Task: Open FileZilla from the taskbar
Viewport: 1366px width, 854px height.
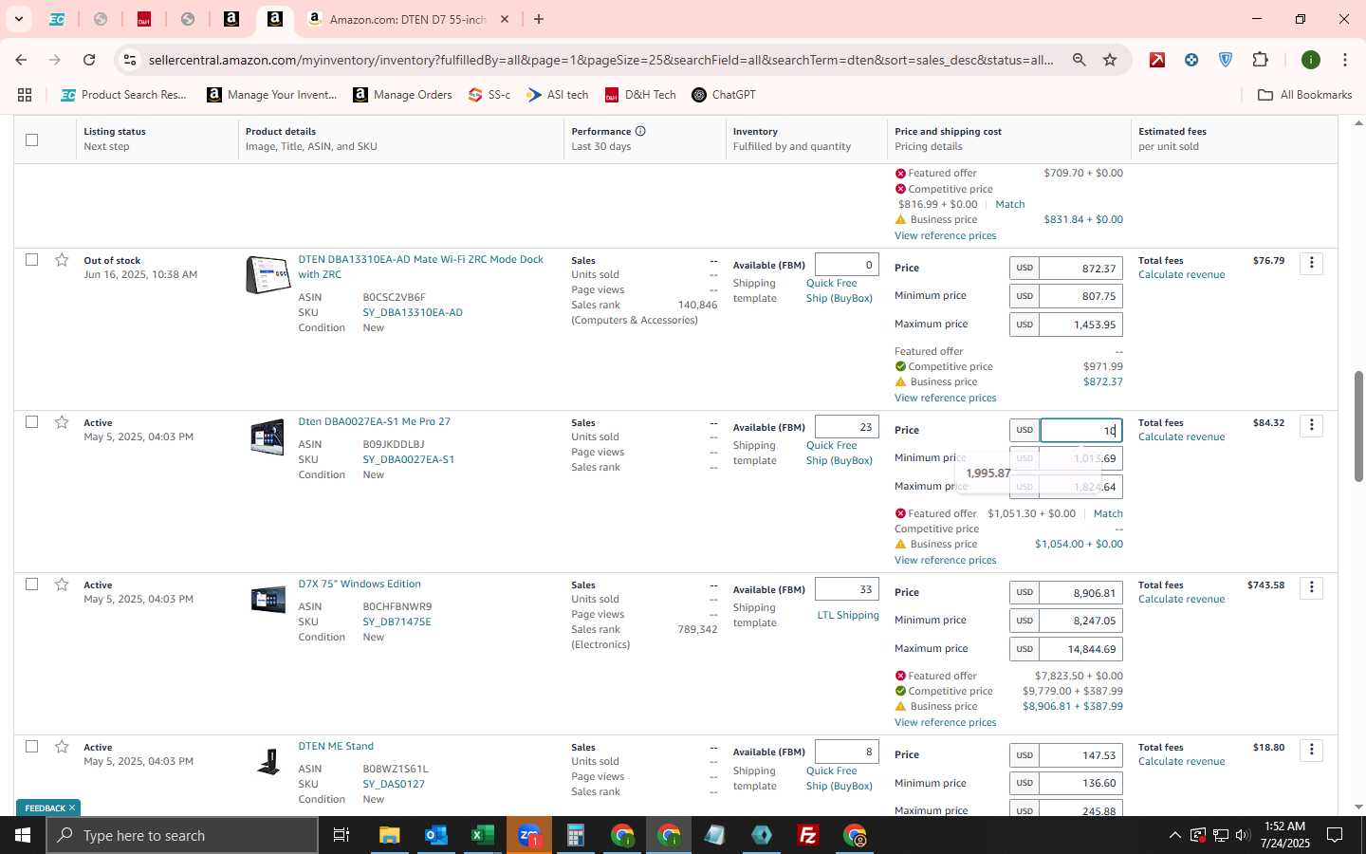Action: [x=808, y=835]
